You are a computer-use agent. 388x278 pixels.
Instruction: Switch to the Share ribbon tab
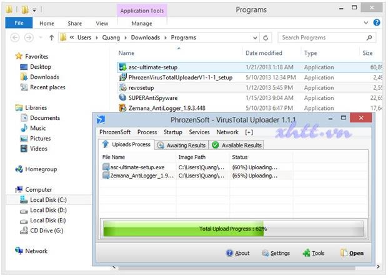pos(75,23)
